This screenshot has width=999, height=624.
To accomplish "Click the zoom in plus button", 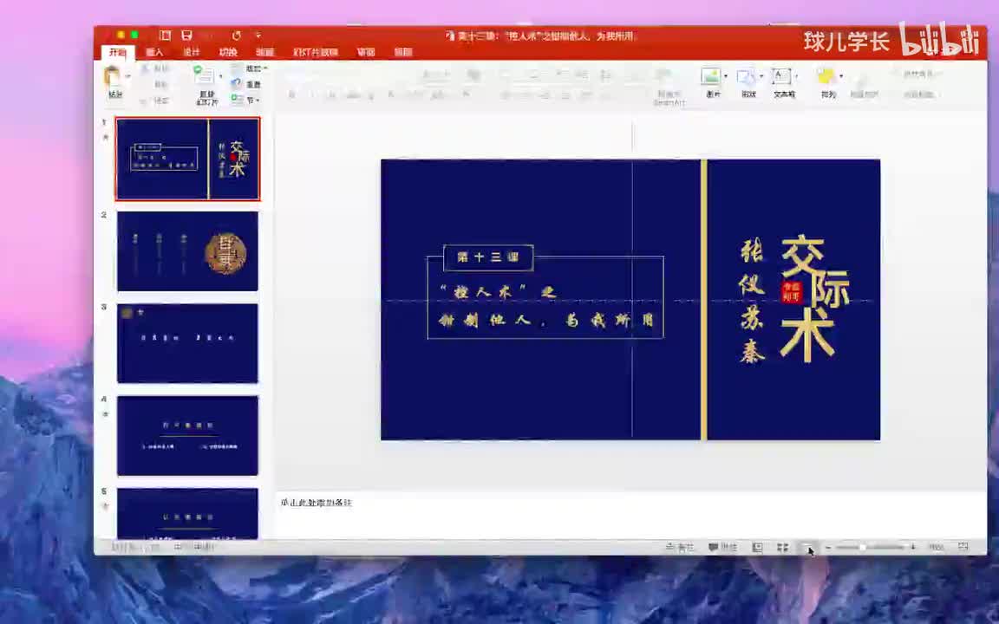I will (913, 547).
